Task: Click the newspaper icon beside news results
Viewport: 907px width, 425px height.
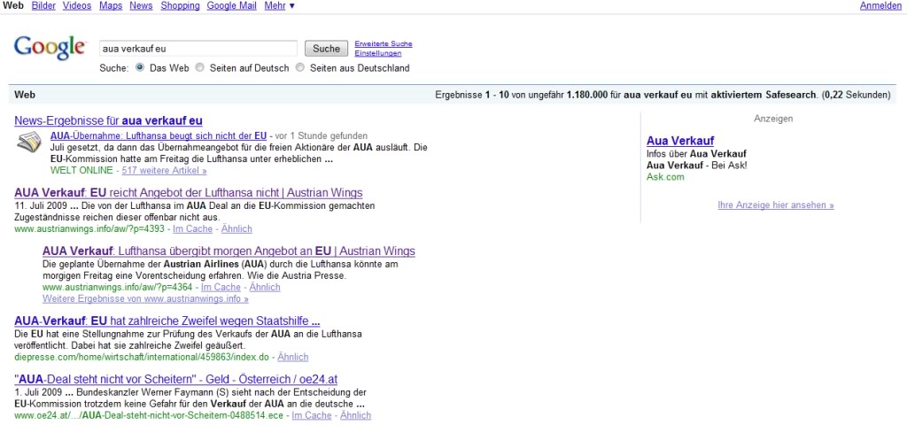Action: pyautogui.click(x=29, y=143)
